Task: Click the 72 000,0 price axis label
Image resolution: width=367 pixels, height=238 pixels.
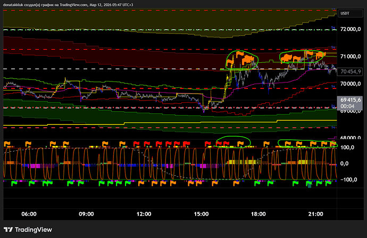Action: 351,29
